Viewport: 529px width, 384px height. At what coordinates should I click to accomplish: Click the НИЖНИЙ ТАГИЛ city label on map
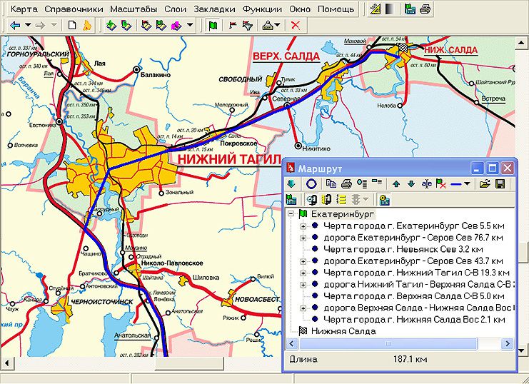click(x=228, y=159)
